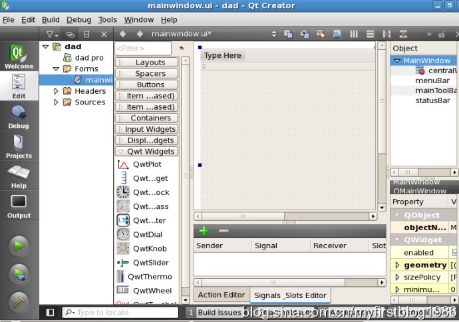Click the widget box vertical scrollbar
This screenshot has height=322, width=459.
point(186,176)
